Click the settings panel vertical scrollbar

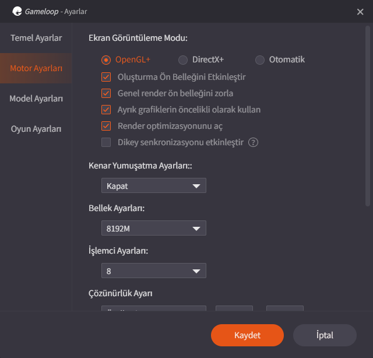tap(367, 117)
